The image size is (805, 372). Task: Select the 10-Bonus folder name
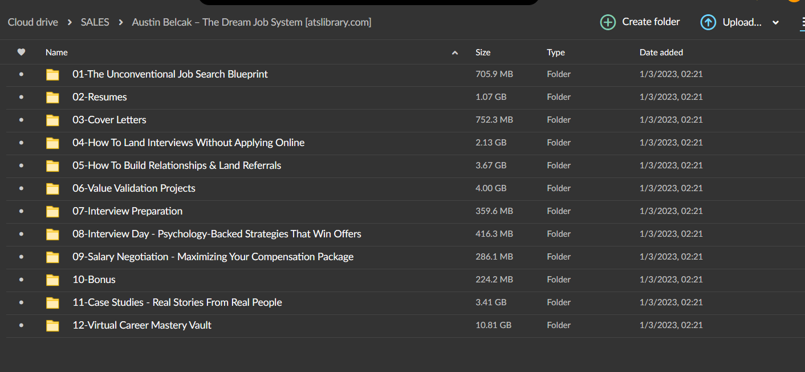(94, 280)
